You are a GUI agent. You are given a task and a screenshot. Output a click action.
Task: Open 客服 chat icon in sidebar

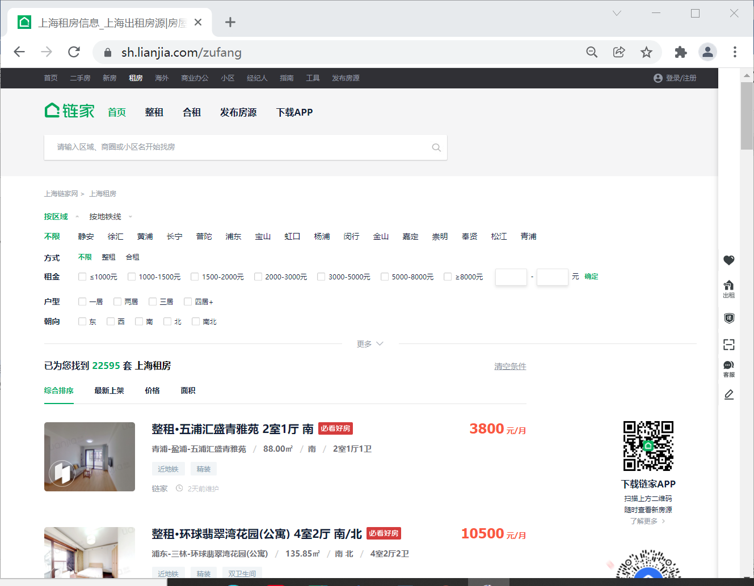(729, 369)
